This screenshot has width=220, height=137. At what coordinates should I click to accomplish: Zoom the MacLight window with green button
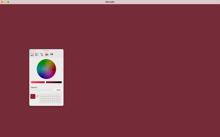pyautogui.click(x=8, y=2)
